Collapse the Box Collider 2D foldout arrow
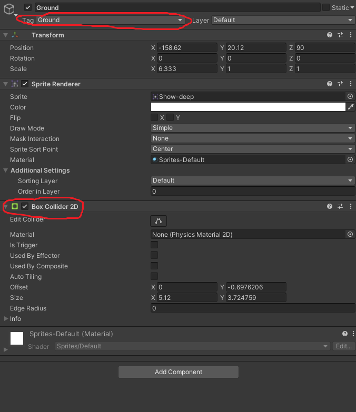The image size is (356, 412). pos(5,206)
